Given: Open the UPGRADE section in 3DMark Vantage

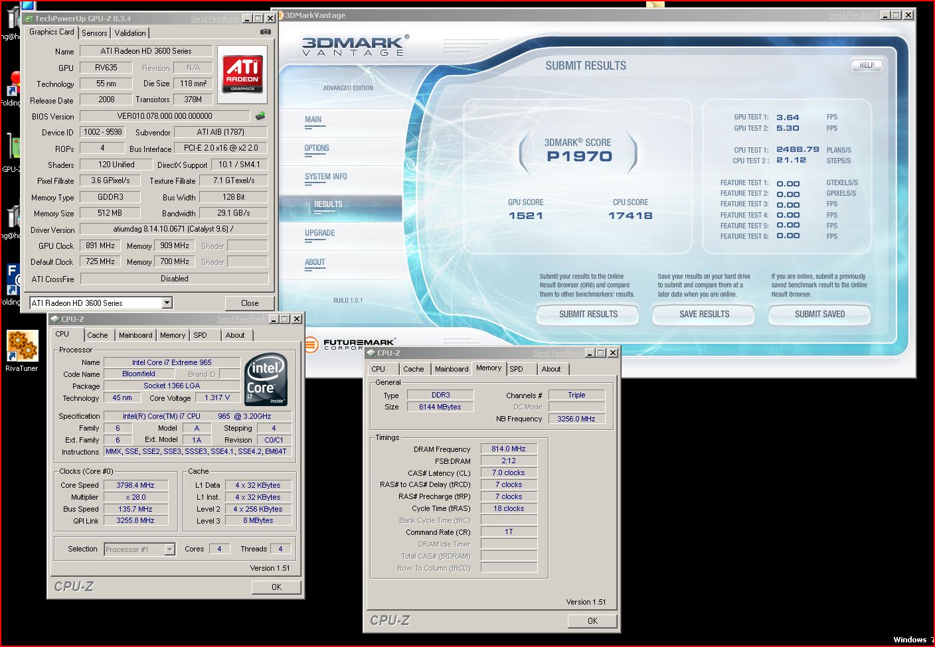Looking at the screenshot, I should (320, 234).
